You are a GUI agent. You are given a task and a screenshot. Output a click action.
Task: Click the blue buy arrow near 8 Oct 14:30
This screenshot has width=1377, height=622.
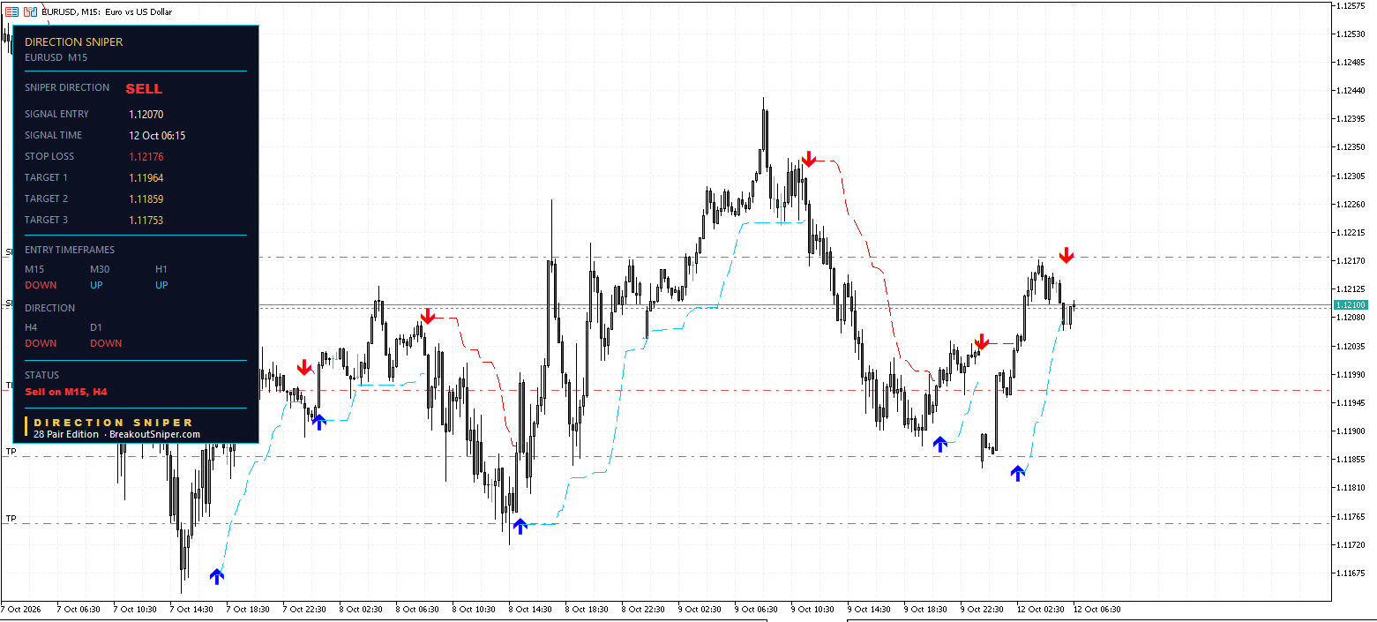[x=520, y=526]
